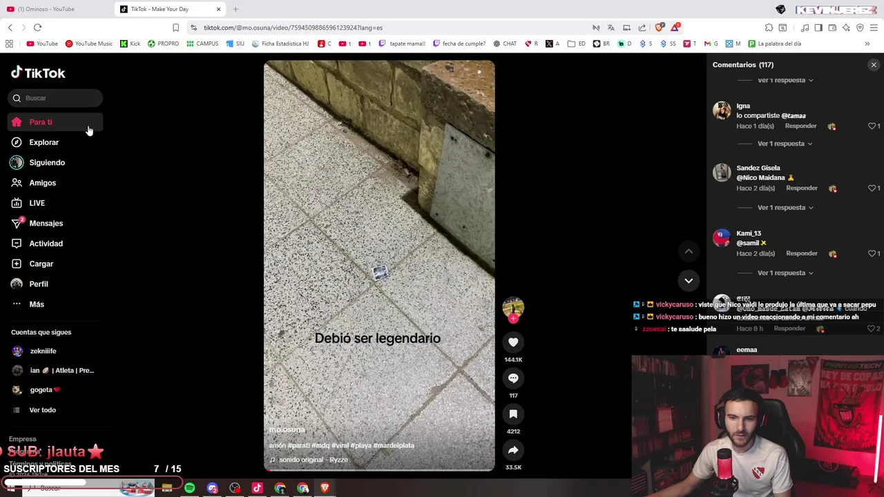Open the mo.osuna username on the video
The width and height of the screenshot is (884, 497).
pos(287,430)
